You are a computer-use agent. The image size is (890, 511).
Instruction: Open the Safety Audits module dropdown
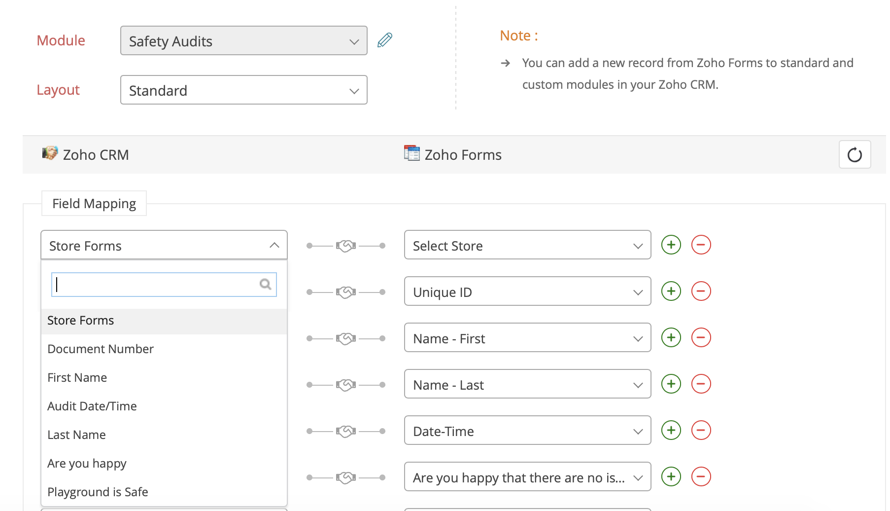pyautogui.click(x=243, y=41)
